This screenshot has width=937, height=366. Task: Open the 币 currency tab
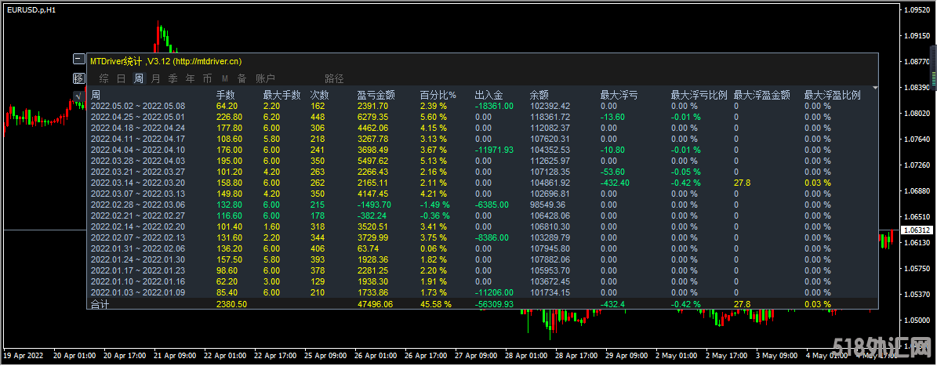coord(207,78)
